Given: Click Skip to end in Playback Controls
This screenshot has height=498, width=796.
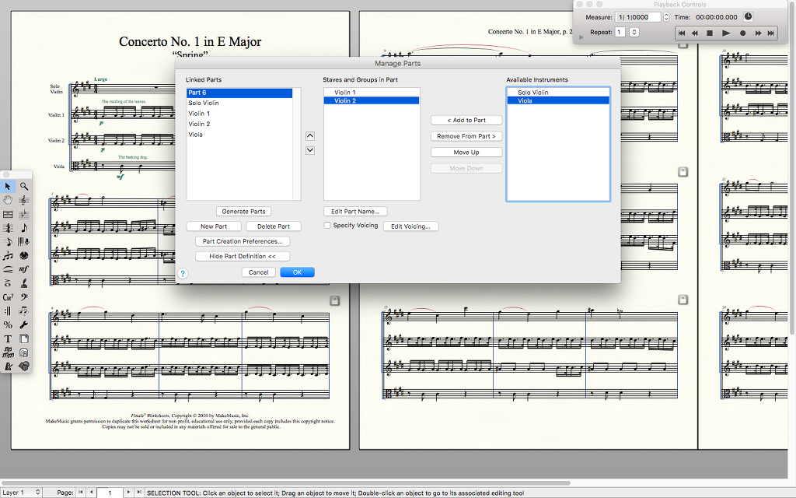Looking at the screenshot, I should coord(771,33).
